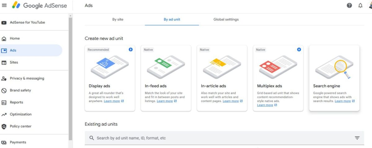Click the sidebar vertical scrollbar
Screen dimensions: 372x148
point(70,77)
